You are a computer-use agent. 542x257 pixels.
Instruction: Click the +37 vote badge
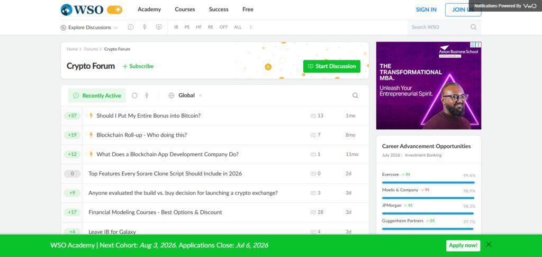[x=72, y=116]
